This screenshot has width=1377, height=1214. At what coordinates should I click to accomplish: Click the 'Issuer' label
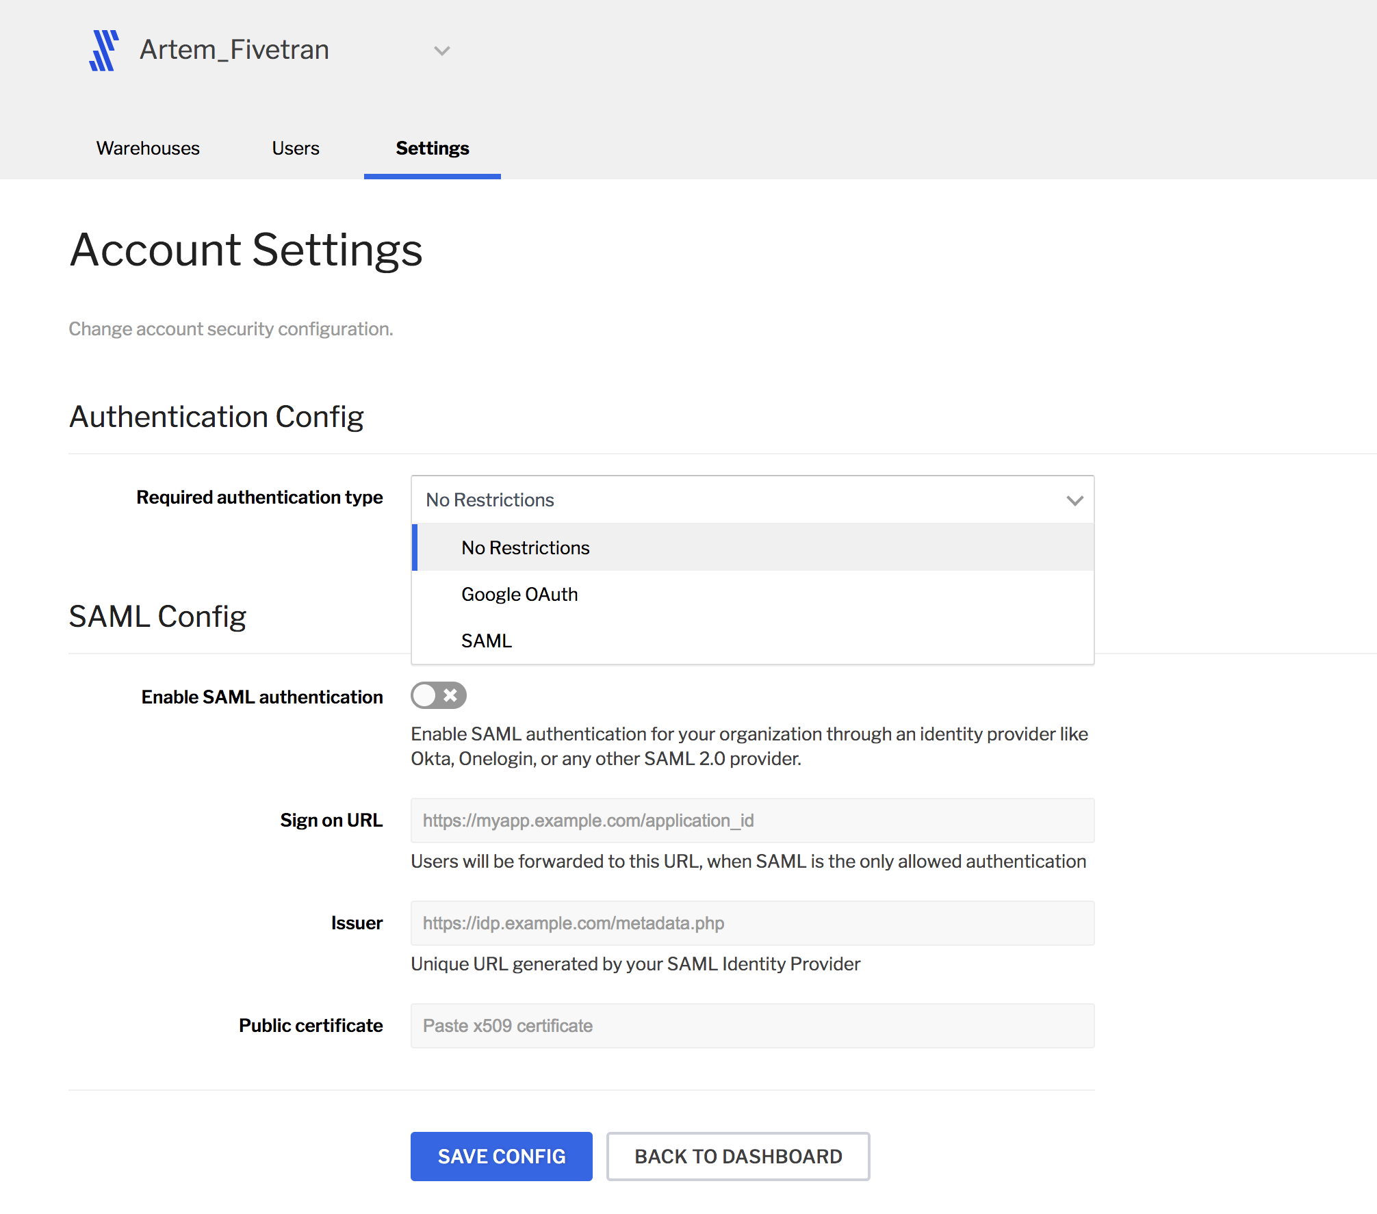[357, 923]
